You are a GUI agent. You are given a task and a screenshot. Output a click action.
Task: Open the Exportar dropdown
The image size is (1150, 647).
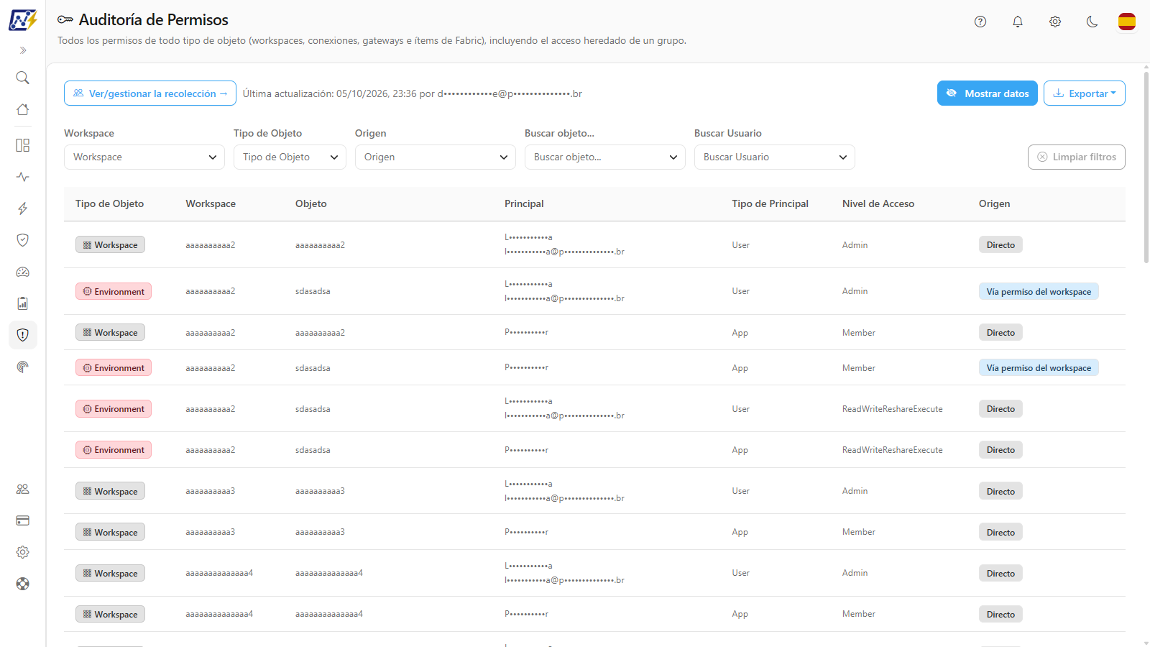1085,93
